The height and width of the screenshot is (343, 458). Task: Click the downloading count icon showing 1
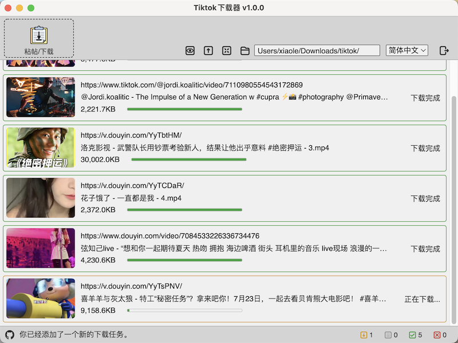(x=364, y=335)
